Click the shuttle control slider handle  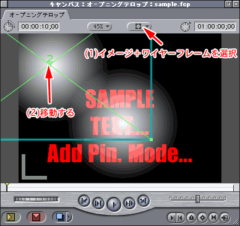[x=197, y=199]
